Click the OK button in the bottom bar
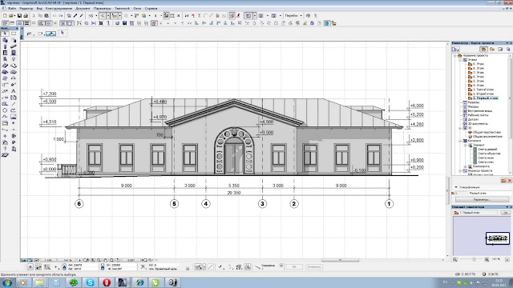Screen dimensions: 513x288 [x=294, y=266]
